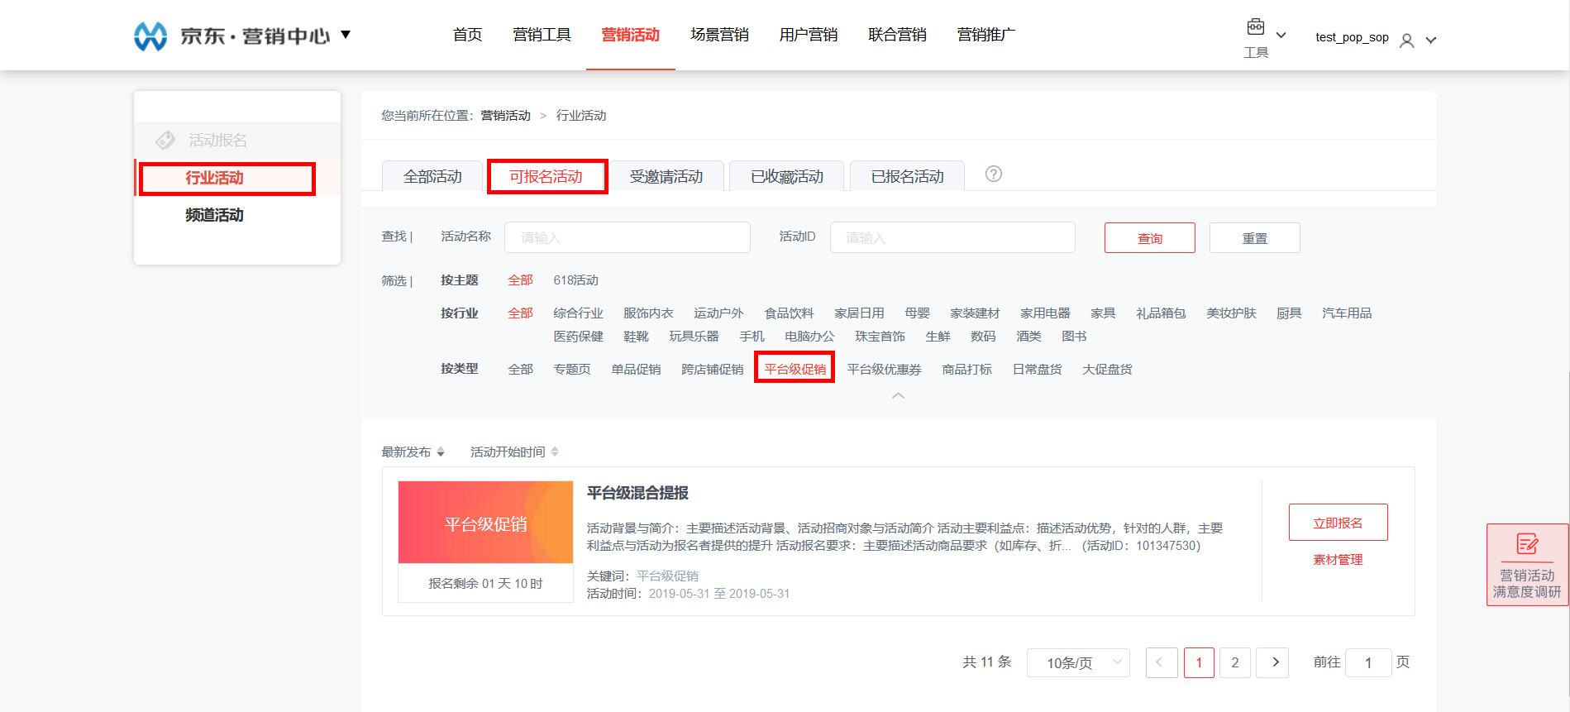Open 用户营销 menu

coord(809,35)
